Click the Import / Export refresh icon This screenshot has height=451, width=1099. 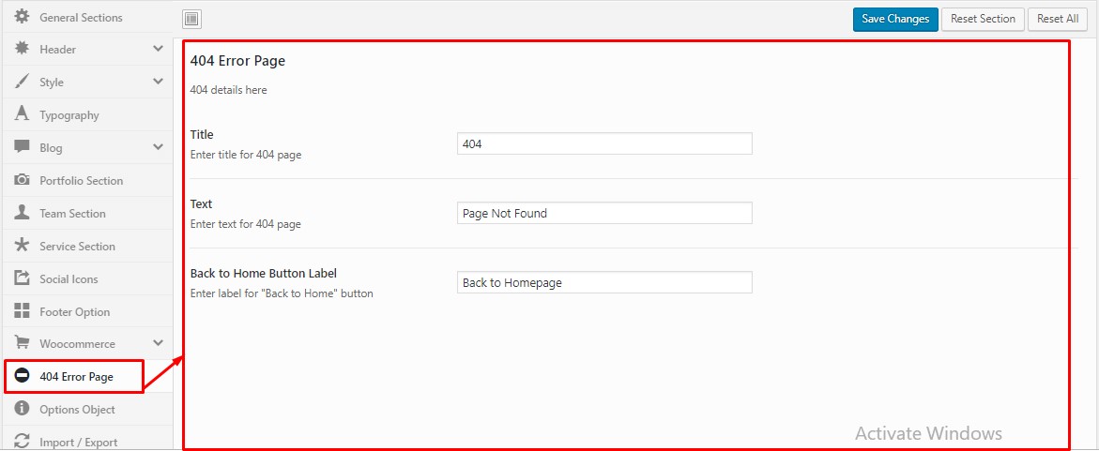[x=22, y=442]
